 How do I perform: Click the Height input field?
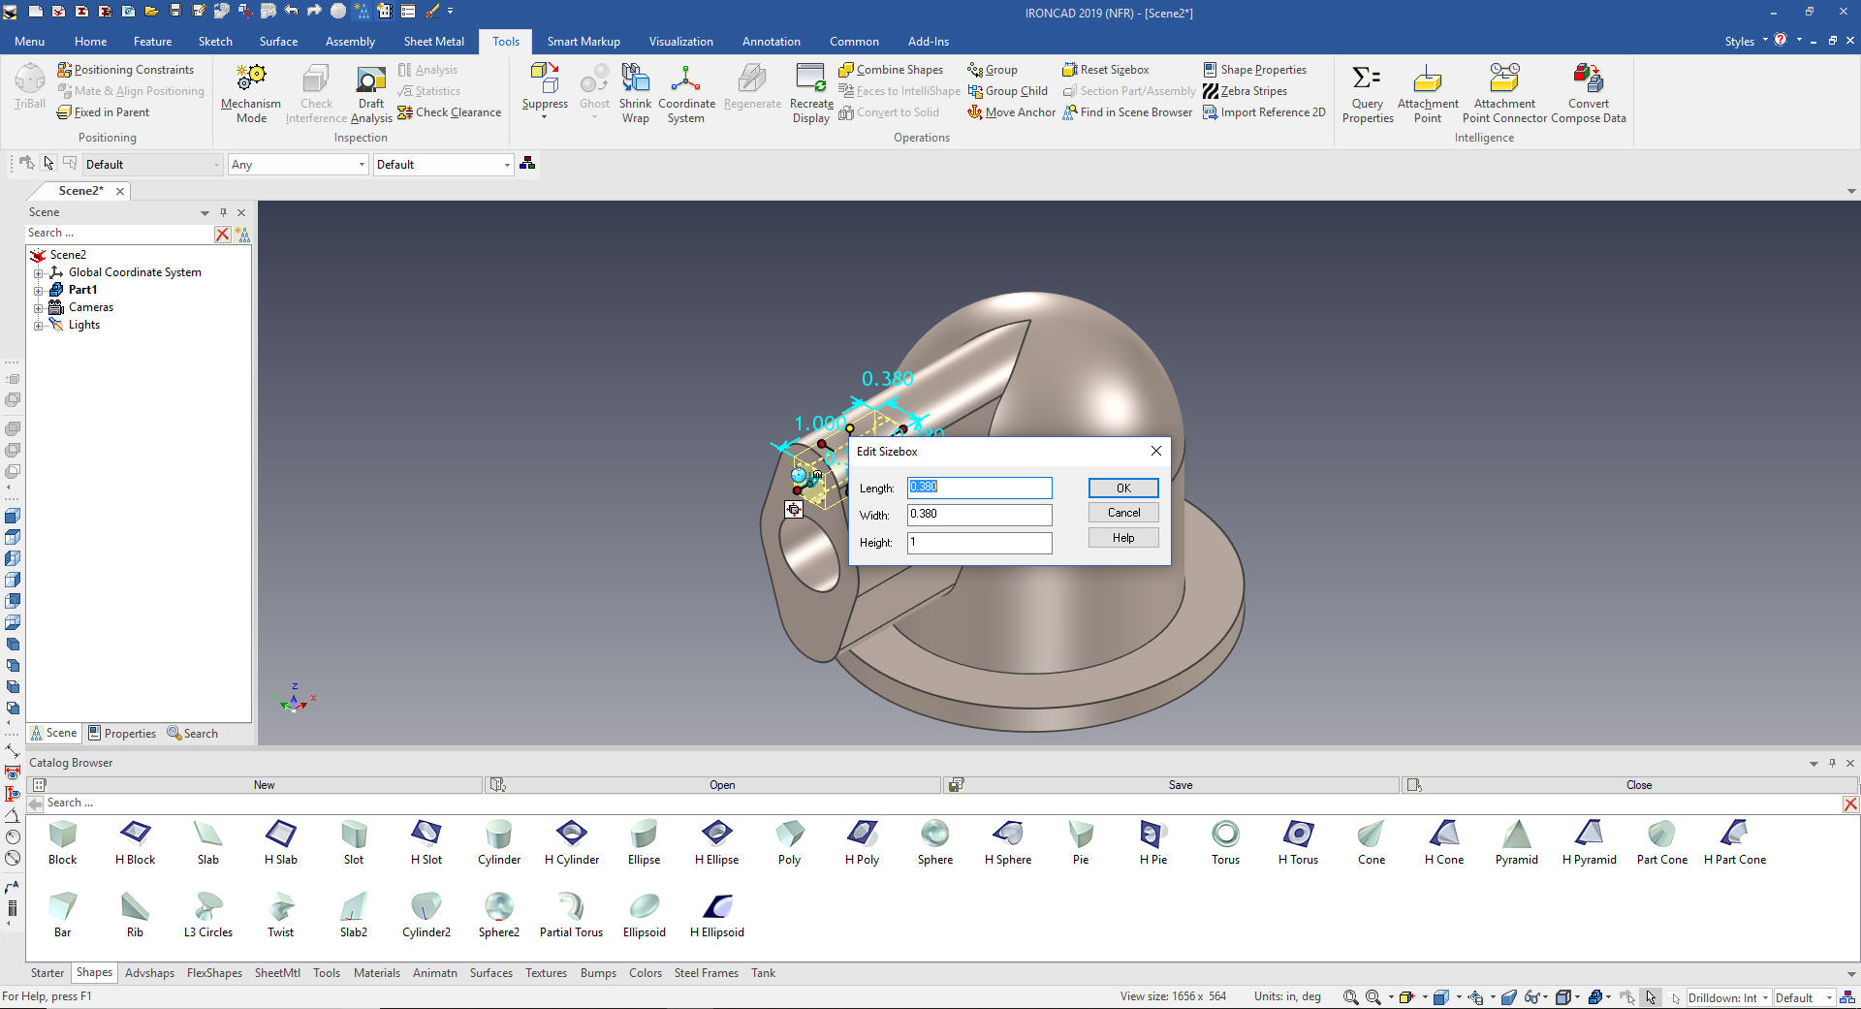coord(979,543)
